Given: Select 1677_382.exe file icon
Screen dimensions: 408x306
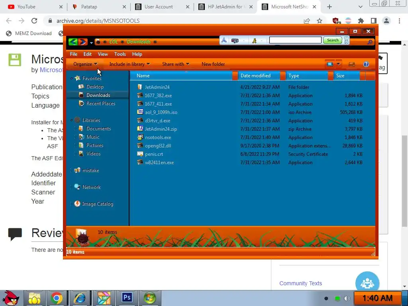Looking at the screenshot, I should [x=140, y=95].
